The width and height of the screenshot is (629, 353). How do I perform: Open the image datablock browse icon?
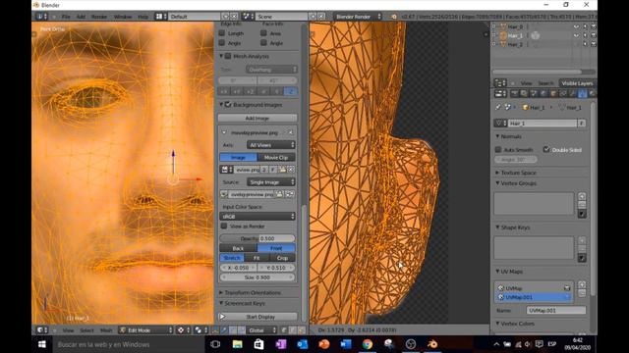pyautogui.click(x=226, y=170)
